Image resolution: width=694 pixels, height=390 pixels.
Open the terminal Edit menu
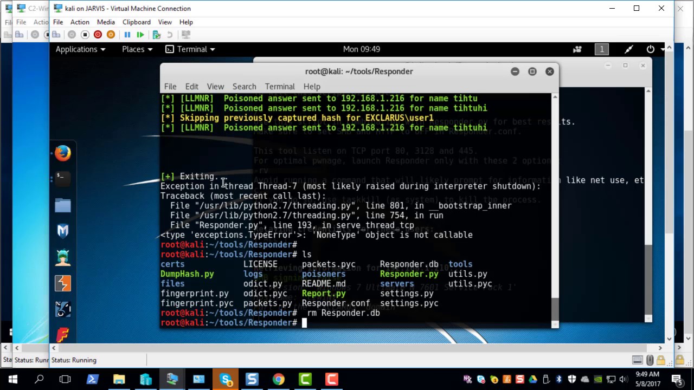[191, 86]
